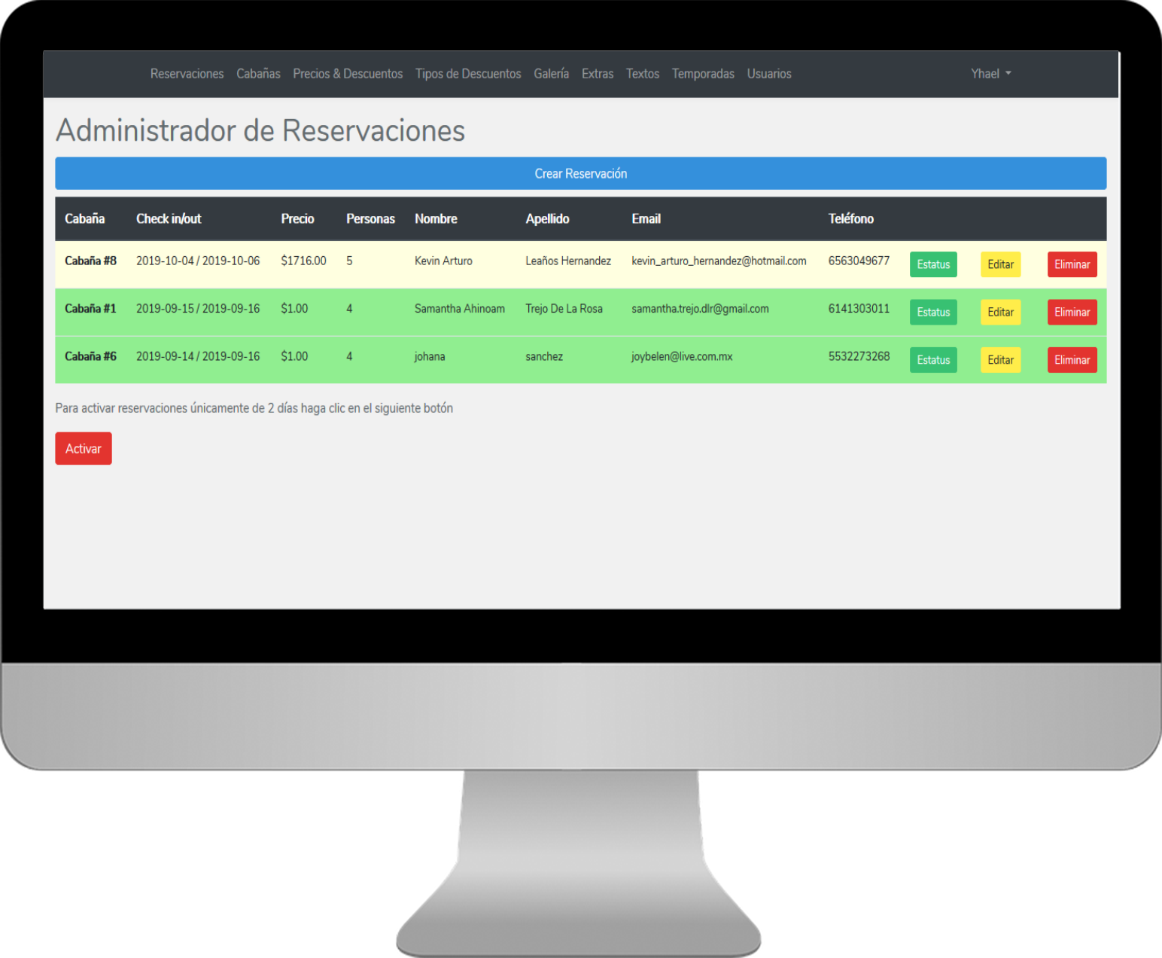
Task: Open Precios & Descuentos page
Action: pos(348,74)
